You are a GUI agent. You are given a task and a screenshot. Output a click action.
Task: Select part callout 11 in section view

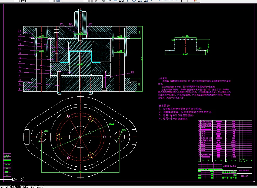click(x=19, y=44)
